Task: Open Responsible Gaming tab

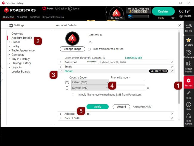Action: (53, 17)
